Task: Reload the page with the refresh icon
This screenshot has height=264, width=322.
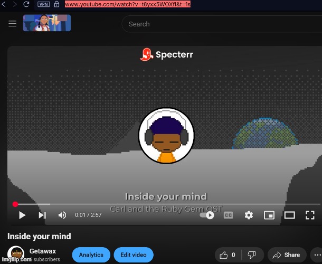Action: (x=26, y=4)
